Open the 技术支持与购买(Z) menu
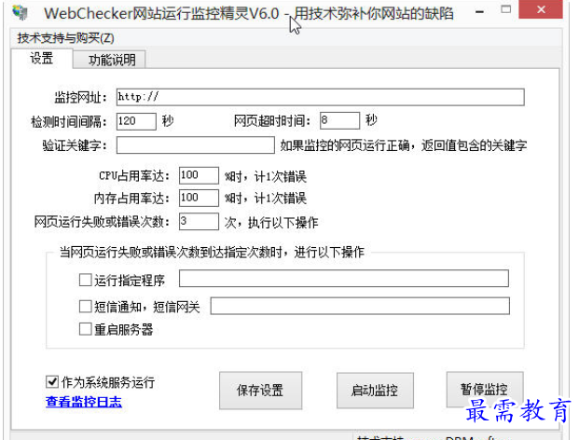The width and height of the screenshot is (579, 440). 65,38
